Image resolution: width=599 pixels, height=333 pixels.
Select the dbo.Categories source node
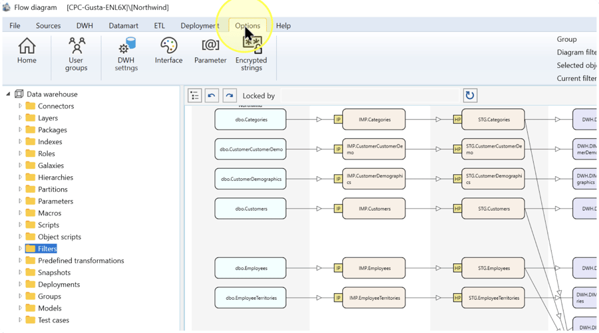[250, 120]
